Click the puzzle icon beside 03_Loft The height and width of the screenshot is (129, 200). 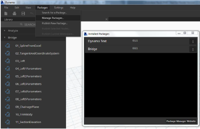[x=8, y=61]
